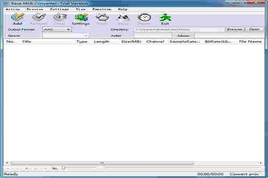
Task: Click the 'No.' column header
Action: (x=11, y=42)
